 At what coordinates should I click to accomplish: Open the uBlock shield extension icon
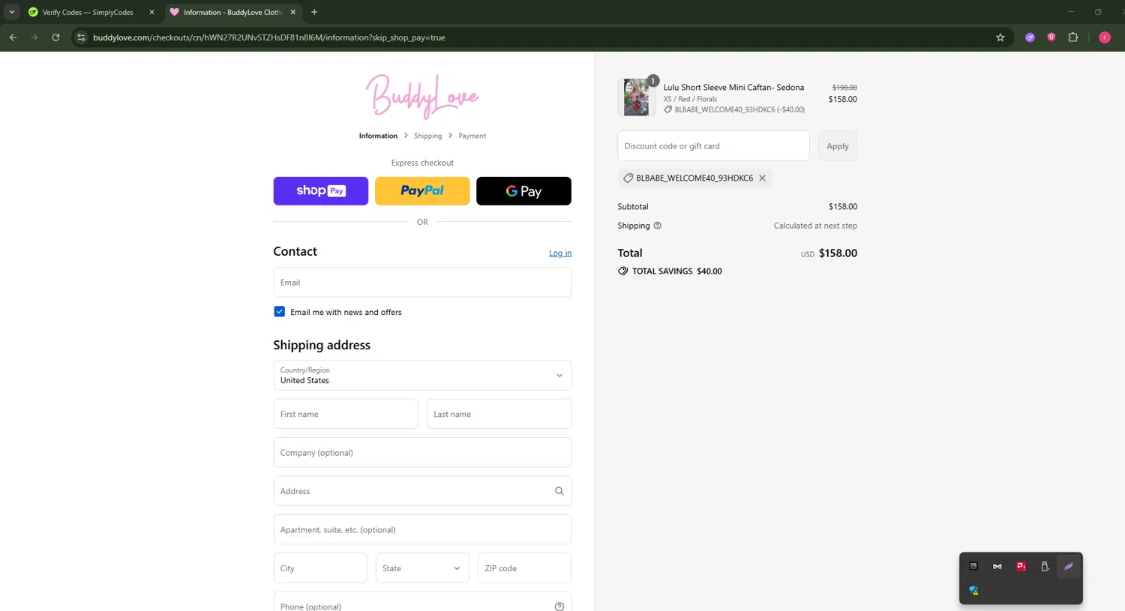[1051, 37]
